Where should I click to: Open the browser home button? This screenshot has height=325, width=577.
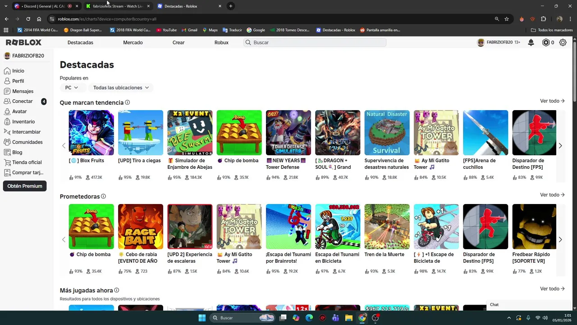(39, 19)
